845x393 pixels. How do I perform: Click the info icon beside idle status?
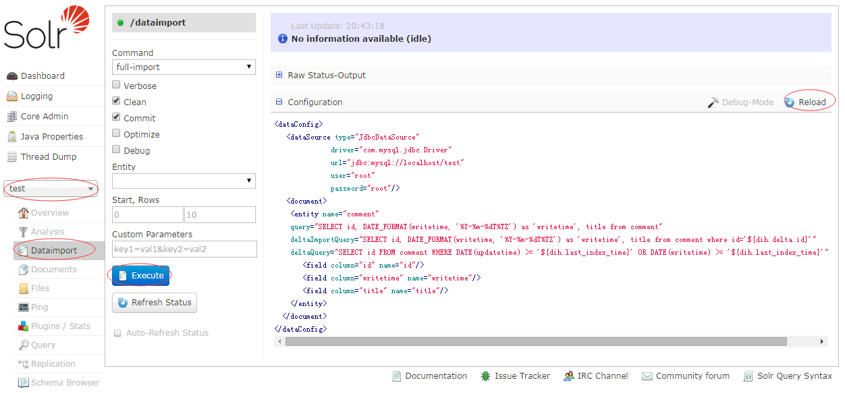pos(283,39)
